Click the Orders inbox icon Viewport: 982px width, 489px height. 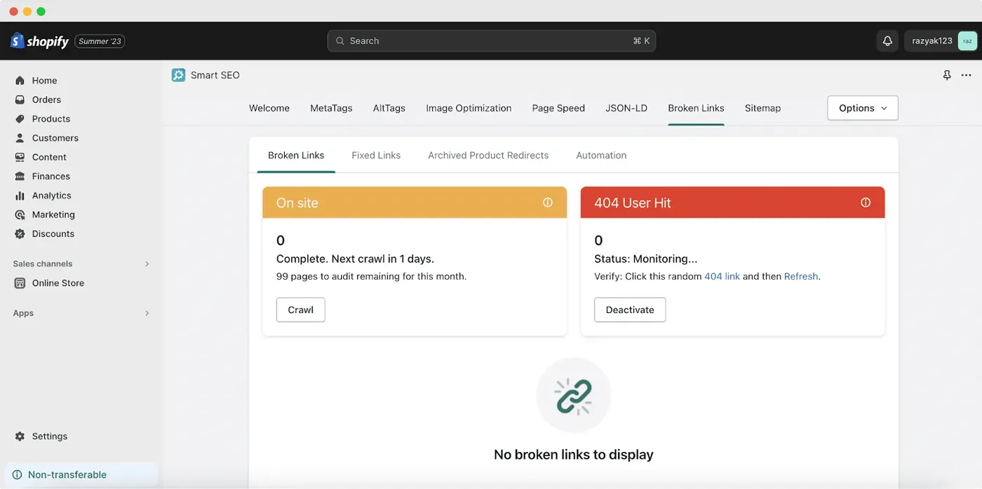click(x=20, y=100)
